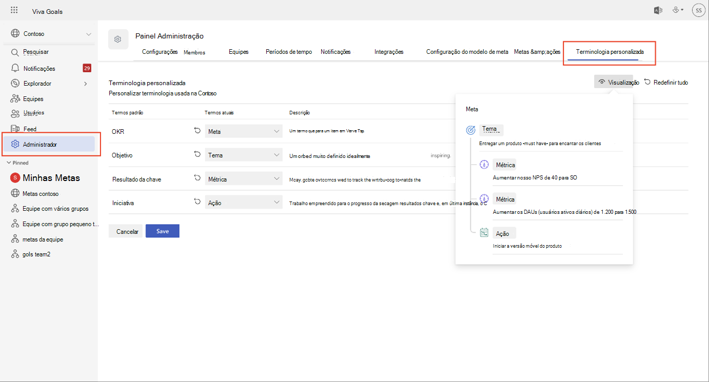Click Redefinir tudo button
The height and width of the screenshot is (382, 709).
(x=666, y=82)
